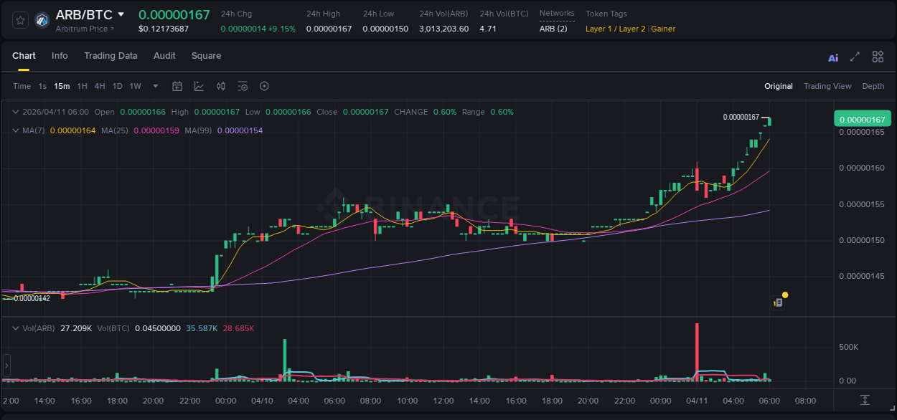Click the green last price label 0.00000167
The height and width of the screenshot is (420, 897).
pyautogui.click(x=862, y=117)
